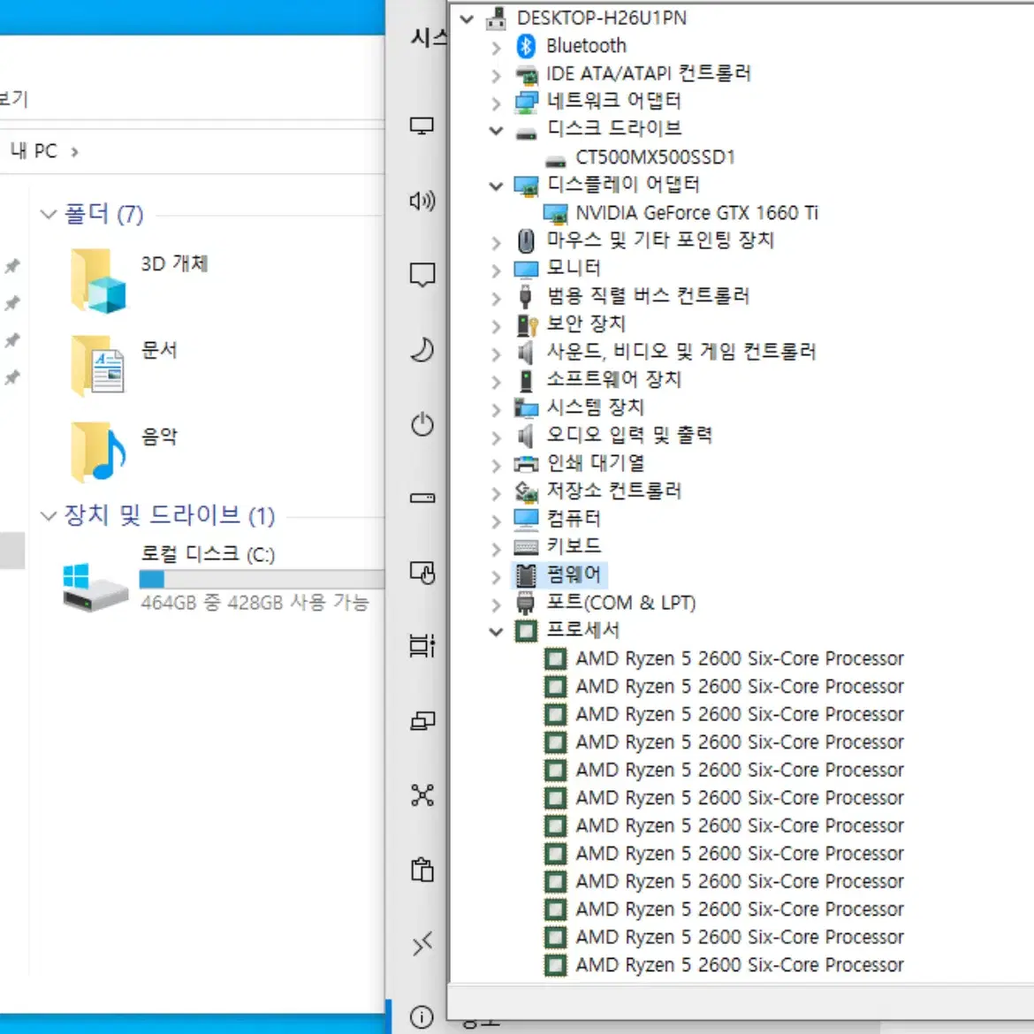Open Shared experiences icon in sidebar
The width and height of the screenshot is (1034, 1034).
[x=422, y=795]
